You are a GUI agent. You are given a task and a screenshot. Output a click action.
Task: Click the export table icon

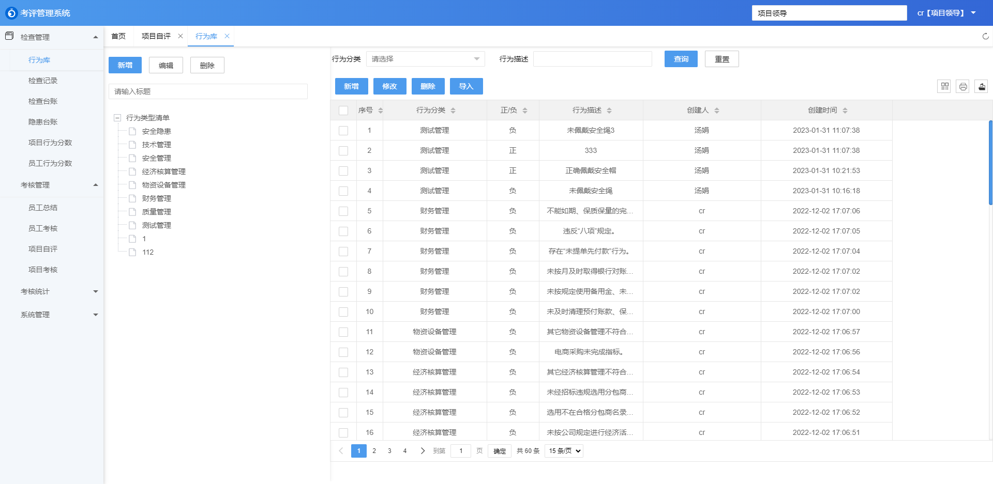(982, 86)
